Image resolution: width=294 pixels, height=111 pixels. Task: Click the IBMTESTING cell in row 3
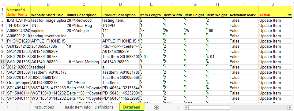pos(18,20)
